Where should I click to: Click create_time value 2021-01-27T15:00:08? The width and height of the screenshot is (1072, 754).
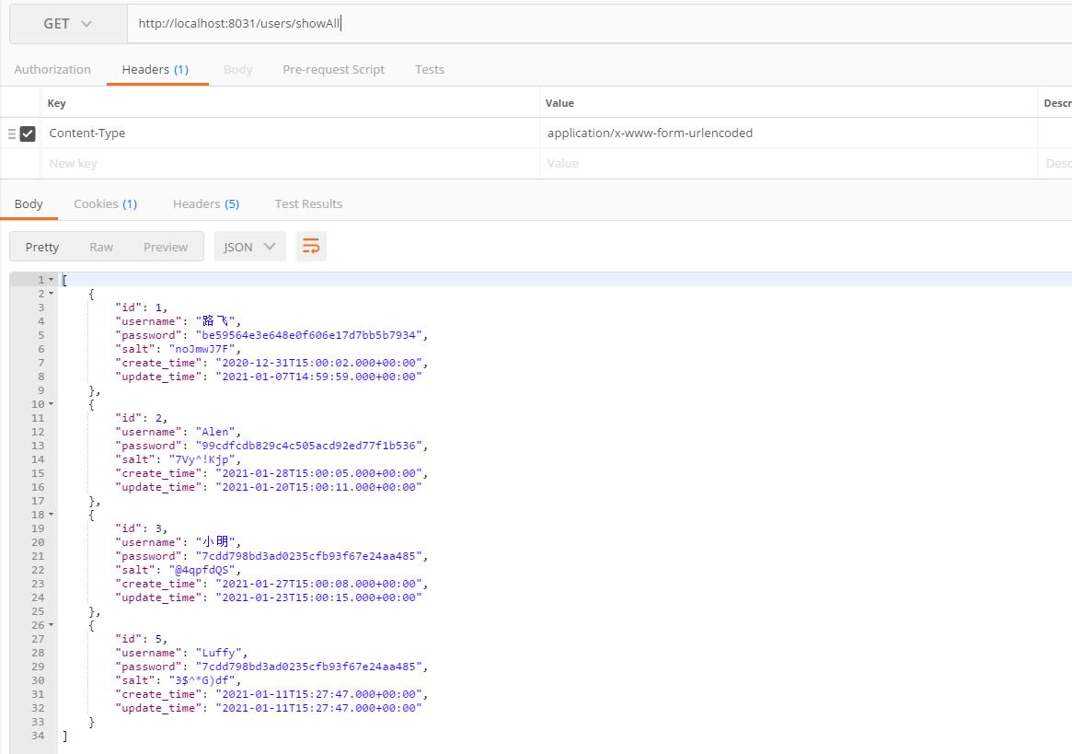pos(318,584)
